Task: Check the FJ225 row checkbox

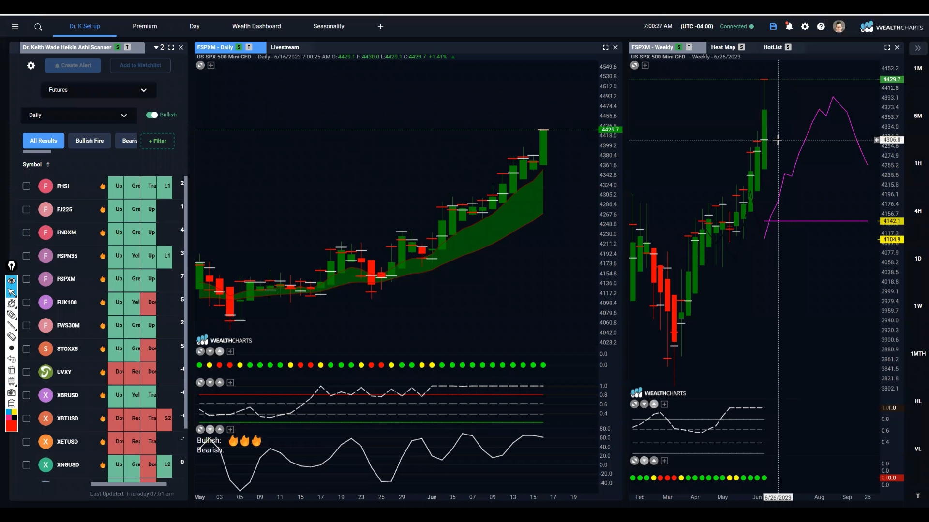Action: coord(26,209)
